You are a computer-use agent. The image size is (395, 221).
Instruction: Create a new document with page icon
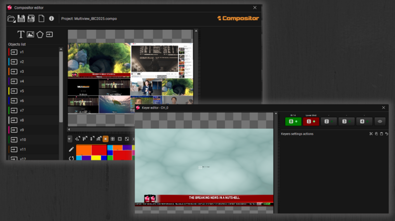click(41, 19)
